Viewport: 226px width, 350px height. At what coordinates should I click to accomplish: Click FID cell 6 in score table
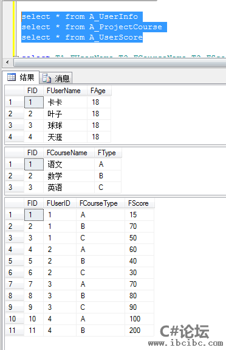pos(34,273)
